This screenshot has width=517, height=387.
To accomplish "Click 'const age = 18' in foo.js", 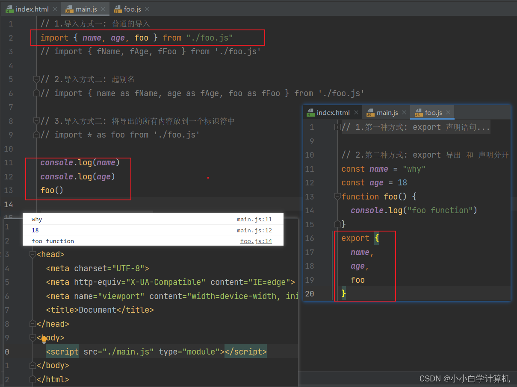I will pyautogui.click(x=374, y=182).
